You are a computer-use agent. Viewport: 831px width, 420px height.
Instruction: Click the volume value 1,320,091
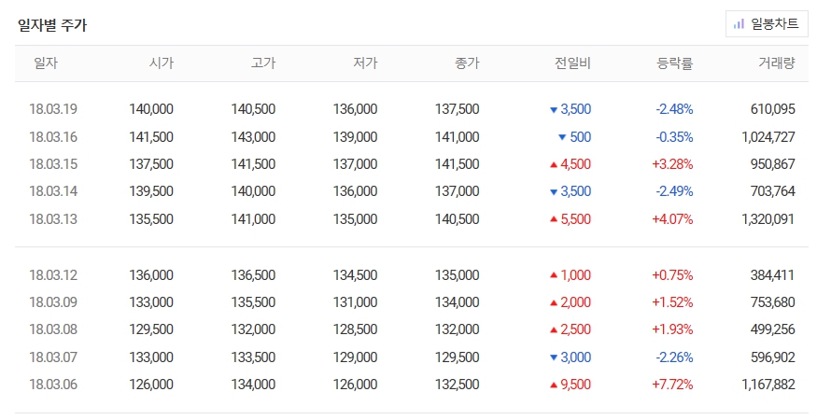(768, 219)
